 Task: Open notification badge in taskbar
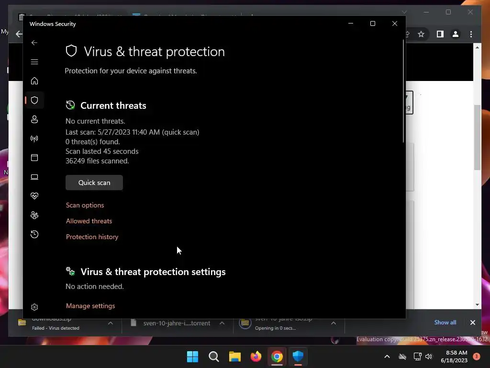coord(477,356)
